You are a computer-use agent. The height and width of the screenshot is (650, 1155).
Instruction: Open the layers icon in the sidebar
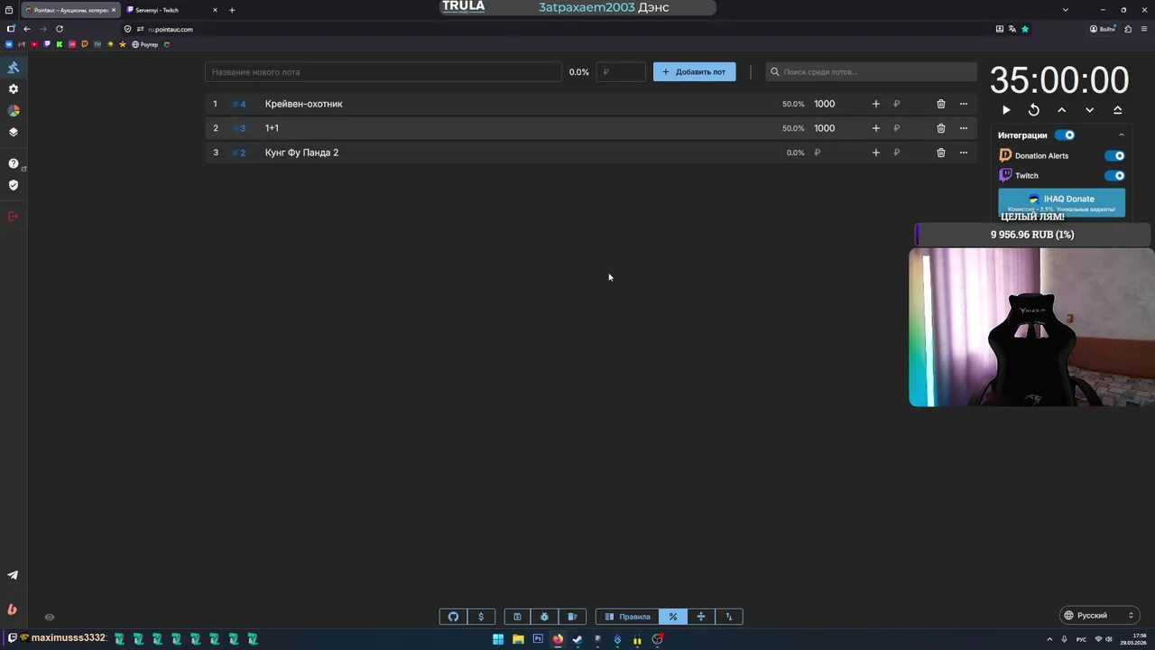[14, 132]
